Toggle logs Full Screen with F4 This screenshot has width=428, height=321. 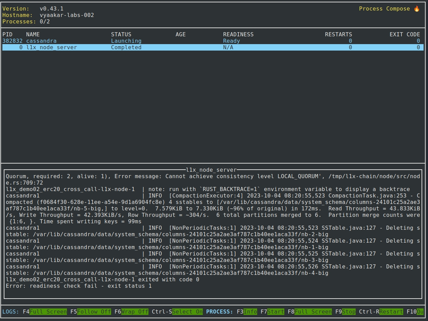pos(48,311)
